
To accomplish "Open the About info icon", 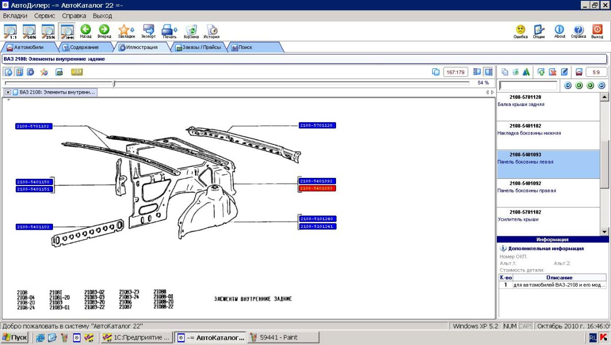I will click(560, 31).
